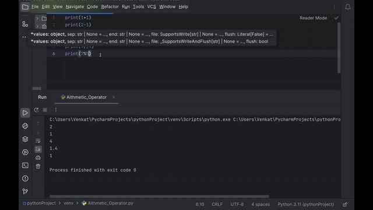The width and height of the screenshot is (373, 210).
Task: Jump up the stack trace arrow
Action: tap(38, 124)
